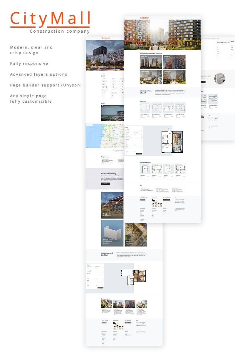Click the Bunin meadows hero image
Screen dimensions: 235x353
pos(105,56)
